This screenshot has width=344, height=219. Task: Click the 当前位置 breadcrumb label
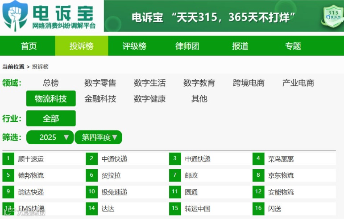[x=13, y=66]
